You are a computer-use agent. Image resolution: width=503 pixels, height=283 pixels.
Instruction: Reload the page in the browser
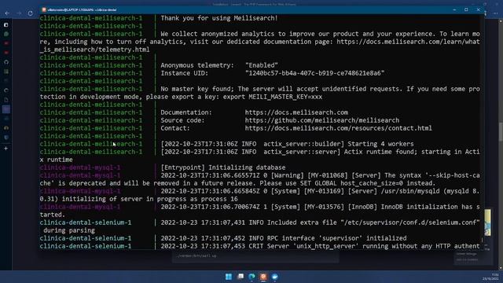(x=31, y=13)
